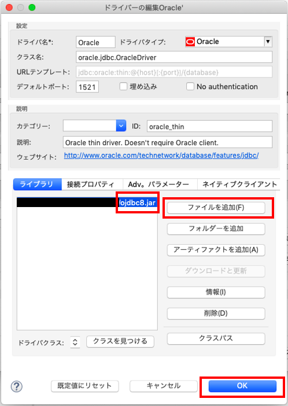Image resolution: width=288 pixels, height=406 pixels.
Task: Click the 削除(D) button
Action: pos(216,313)
